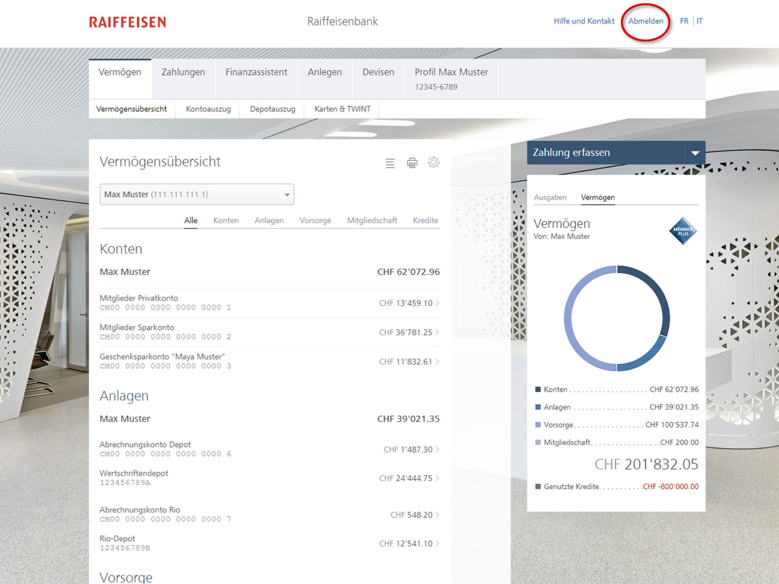Open the Max Muster account selector dropdown
Screen dimensions: 779x584
197,194
